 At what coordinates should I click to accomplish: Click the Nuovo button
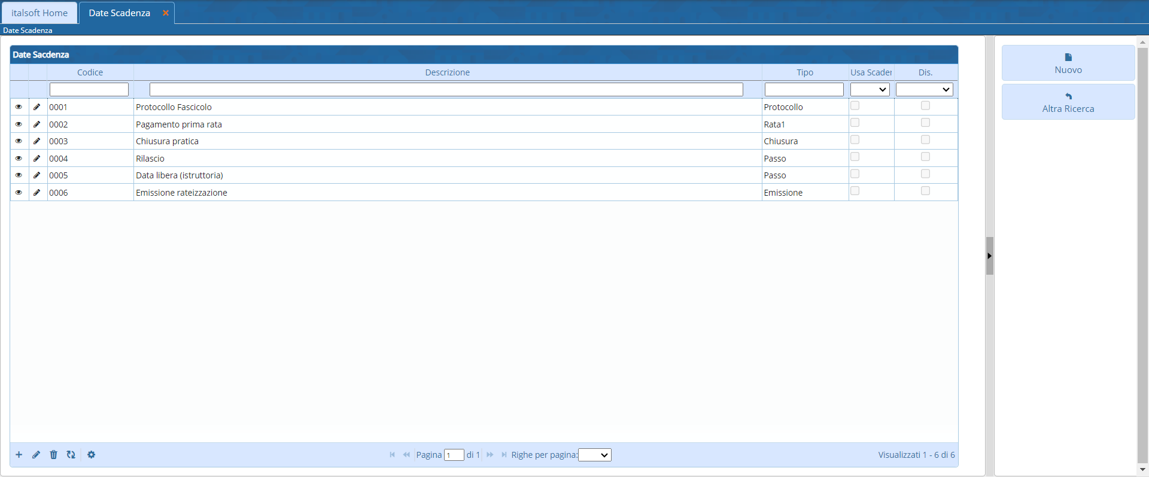(1068, 63)
